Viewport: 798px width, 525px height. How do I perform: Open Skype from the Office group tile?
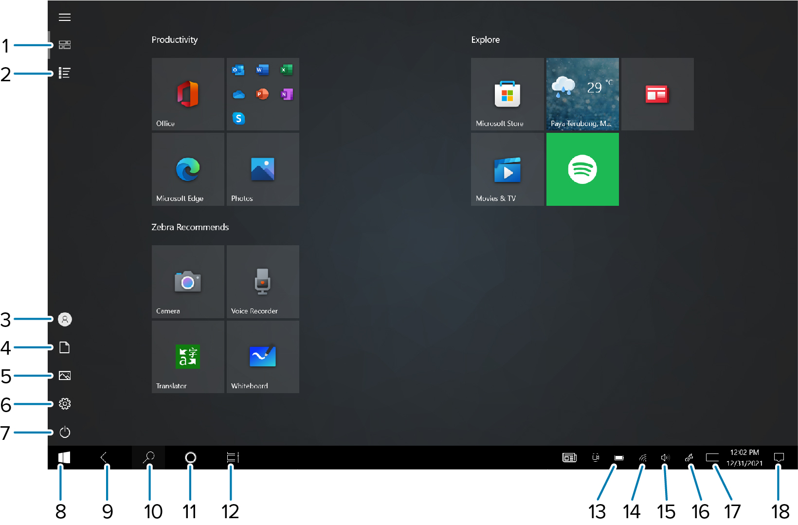pos(238,118)
